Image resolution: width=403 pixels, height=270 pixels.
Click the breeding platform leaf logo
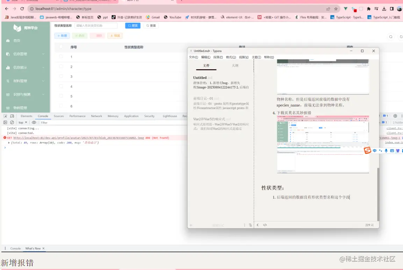17,28
